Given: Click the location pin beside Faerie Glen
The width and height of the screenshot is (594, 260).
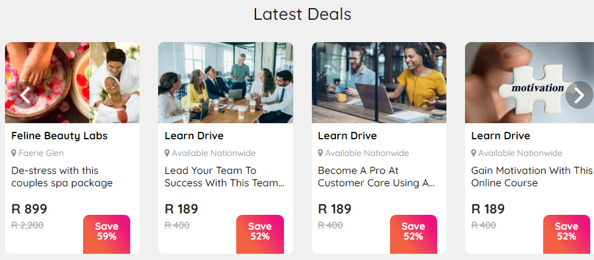Looking at the screenshot, I should tap(14, 154).
